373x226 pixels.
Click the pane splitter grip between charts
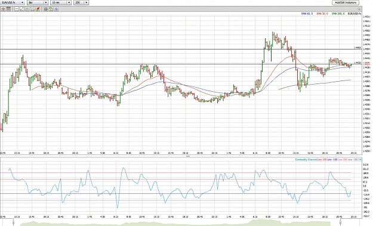(188, 156)
